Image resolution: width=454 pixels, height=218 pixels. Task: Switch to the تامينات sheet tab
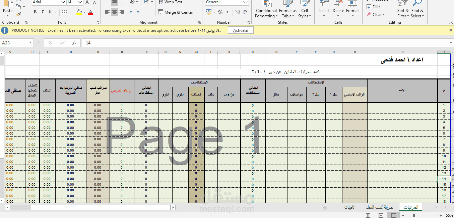(x=349, y=207)
